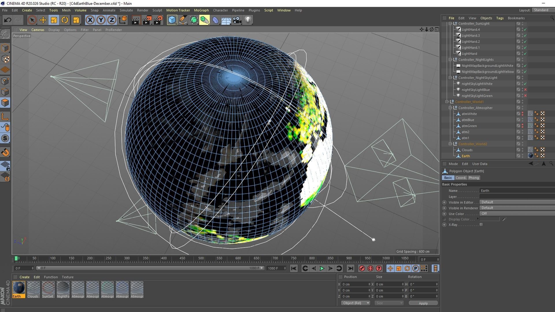
Task: Toggle X axis lock
Action: coord(90,20)
